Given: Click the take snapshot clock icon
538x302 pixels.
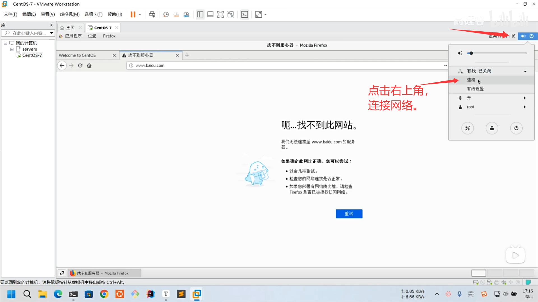Looking at the screenshot, I should coord(166,14).
